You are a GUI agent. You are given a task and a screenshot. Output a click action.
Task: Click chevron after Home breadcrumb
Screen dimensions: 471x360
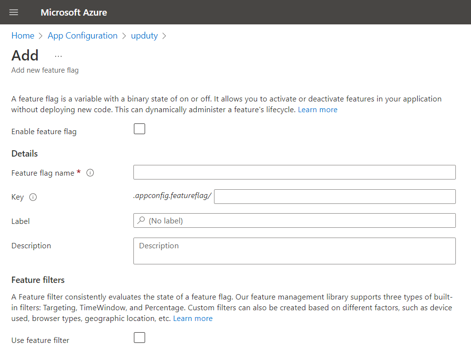(41, 36)
